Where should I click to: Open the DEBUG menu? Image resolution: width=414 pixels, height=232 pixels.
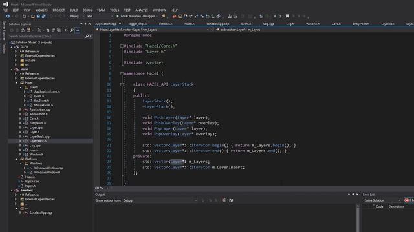click(x=87, y=10)
